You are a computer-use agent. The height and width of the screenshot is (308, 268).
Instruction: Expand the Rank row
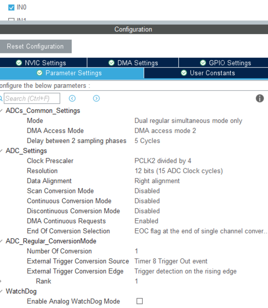[1, 281]
